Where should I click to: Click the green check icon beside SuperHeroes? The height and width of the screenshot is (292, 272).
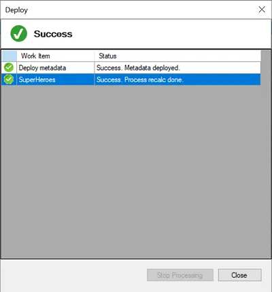[x=9, y=79]
